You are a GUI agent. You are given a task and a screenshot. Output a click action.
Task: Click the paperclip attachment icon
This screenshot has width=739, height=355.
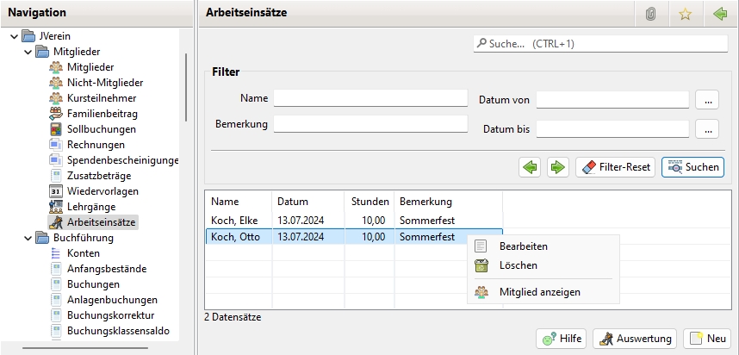(x=650, y=14)
